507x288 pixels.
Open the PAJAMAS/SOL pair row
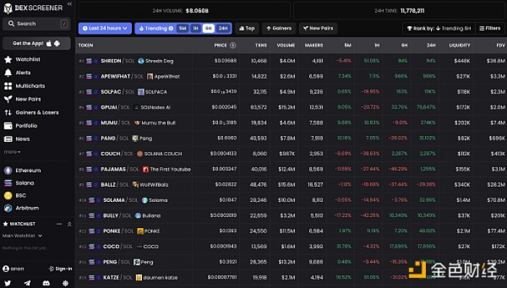tap(291, 169)
